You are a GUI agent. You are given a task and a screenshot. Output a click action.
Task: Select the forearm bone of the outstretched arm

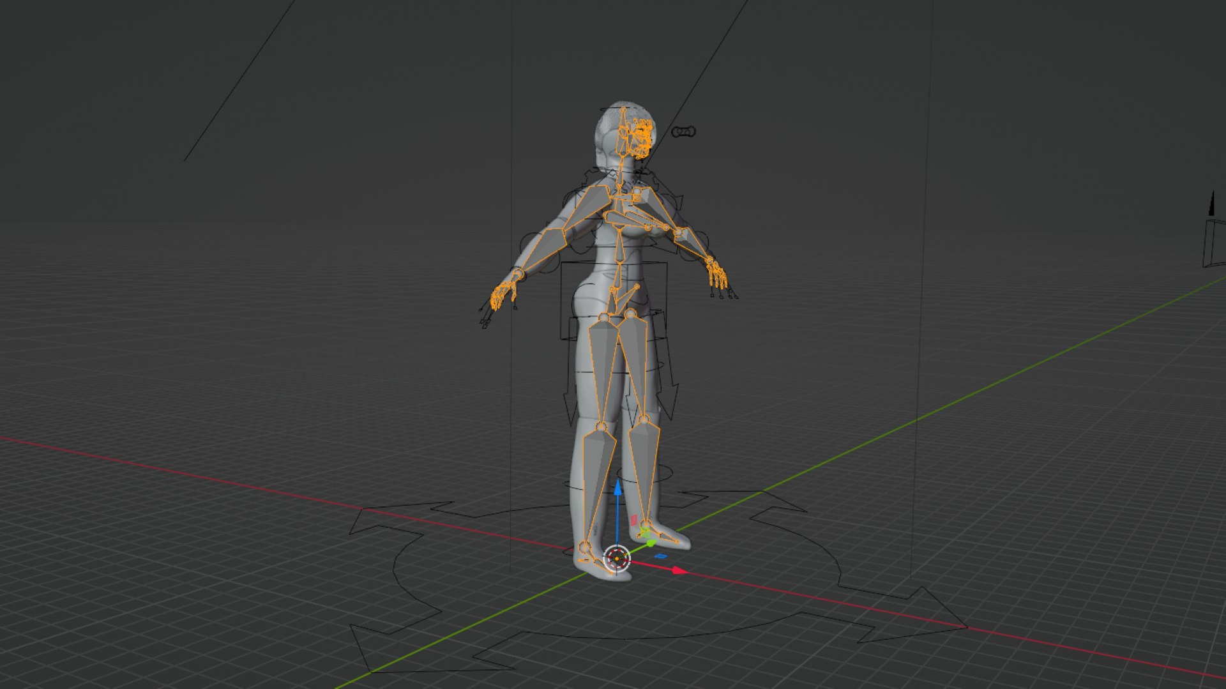[692, 243]
